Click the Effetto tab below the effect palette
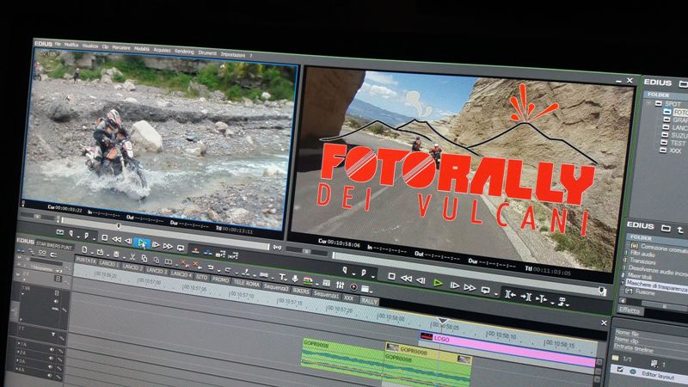688x387 pixels. (x=630, y=310)
